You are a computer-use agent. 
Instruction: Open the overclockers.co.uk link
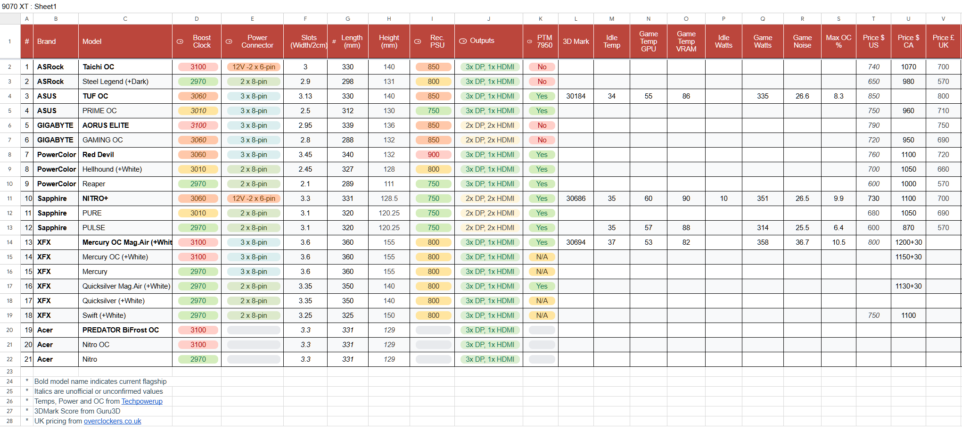tap(112, 421)
